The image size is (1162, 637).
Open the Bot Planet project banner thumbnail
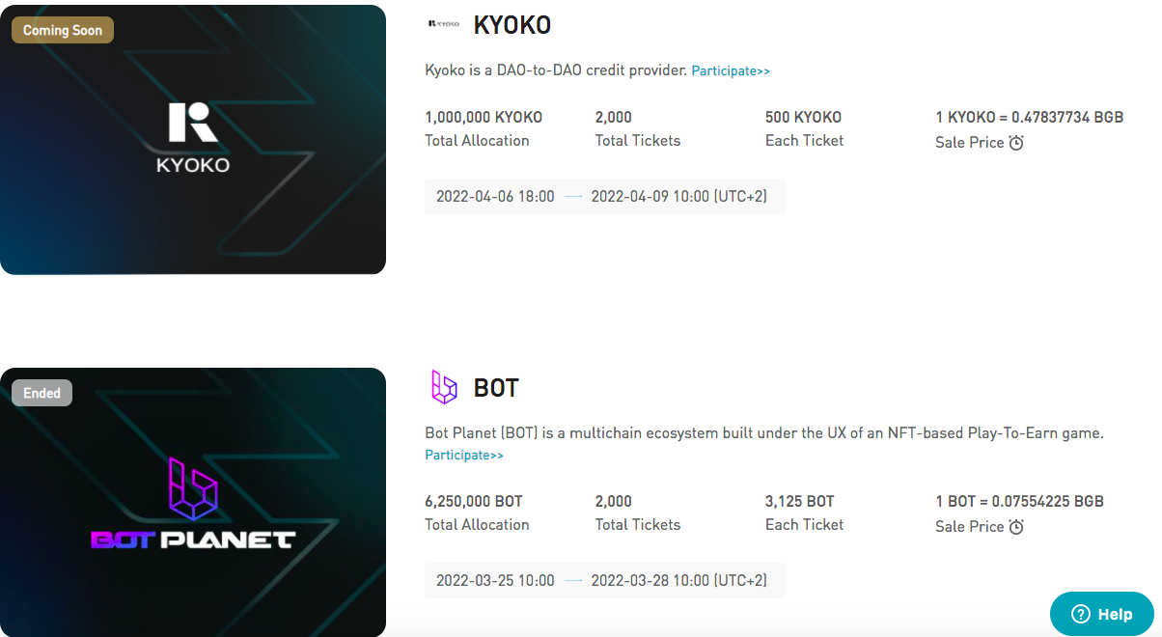pos(193,502)
